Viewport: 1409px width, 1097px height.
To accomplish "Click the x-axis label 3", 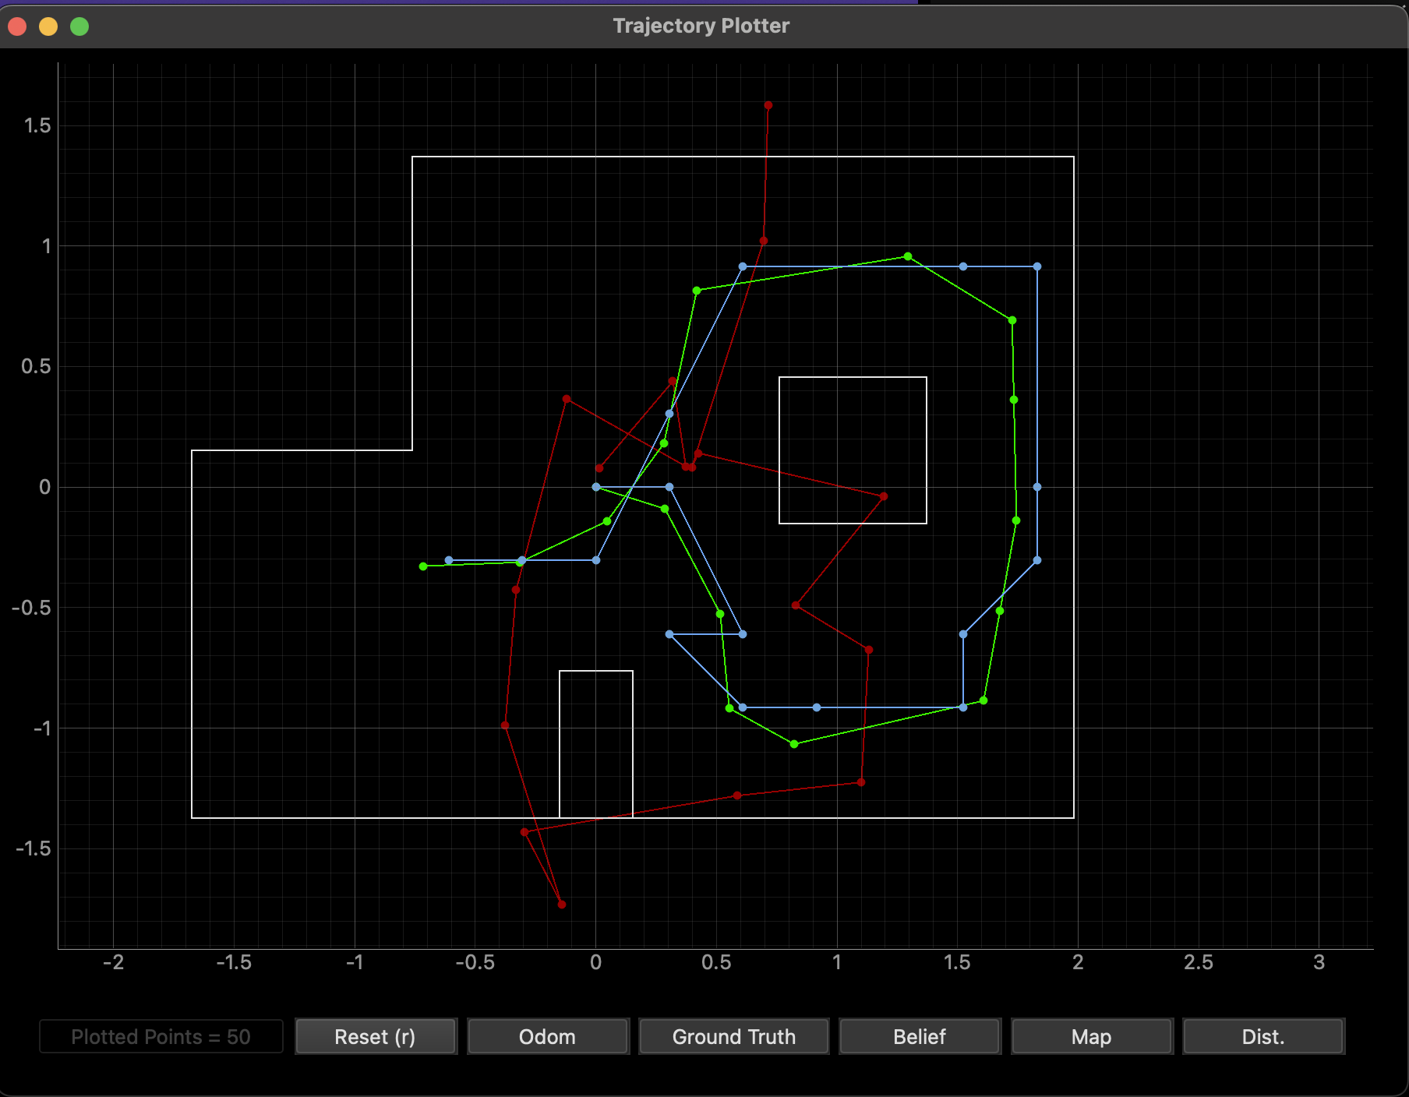I will click(x=1319, y=962).
